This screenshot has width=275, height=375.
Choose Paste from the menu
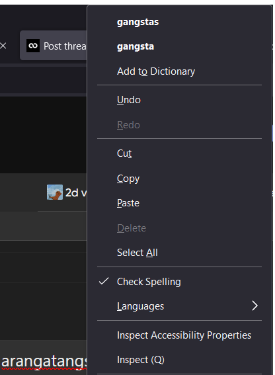179,203
